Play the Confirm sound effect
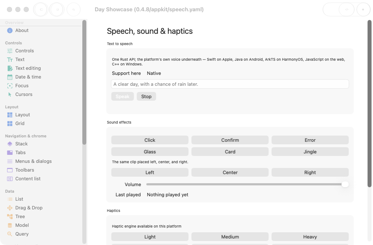 [230, 140]
